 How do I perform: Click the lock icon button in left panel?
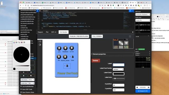click(31, 72)
